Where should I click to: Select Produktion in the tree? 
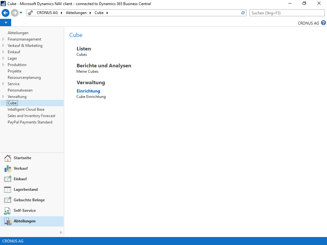[17, 64]
